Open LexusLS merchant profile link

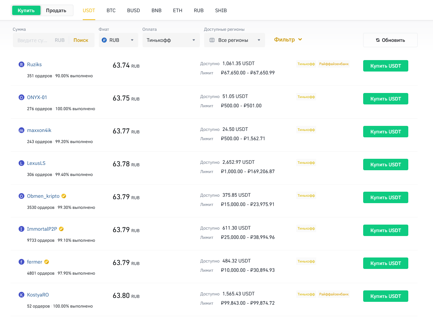click(x=36, y=163)
